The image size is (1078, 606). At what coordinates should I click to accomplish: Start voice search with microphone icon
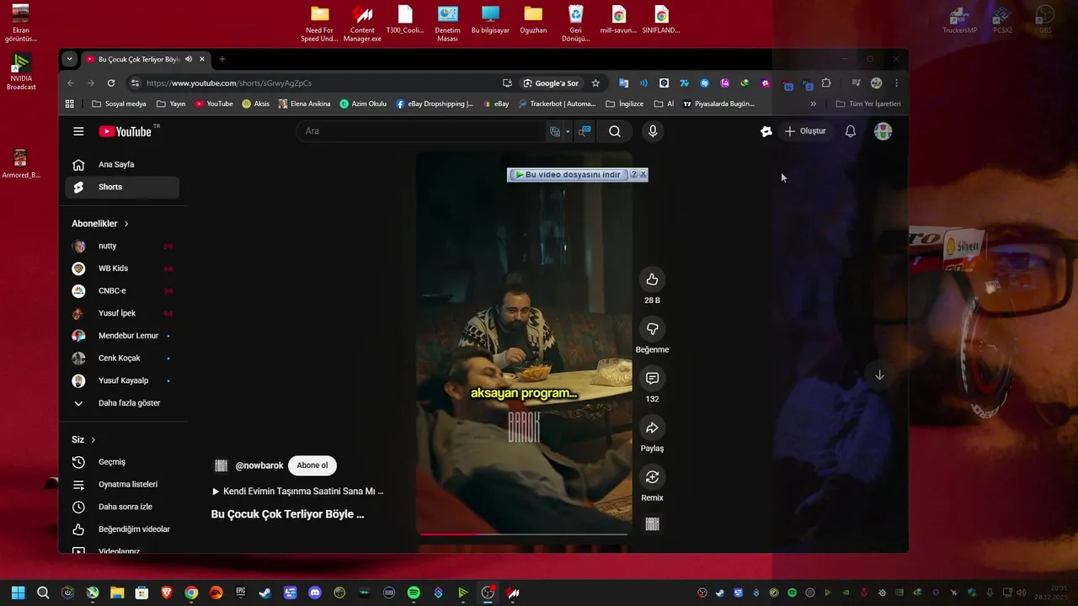point(653,131)
